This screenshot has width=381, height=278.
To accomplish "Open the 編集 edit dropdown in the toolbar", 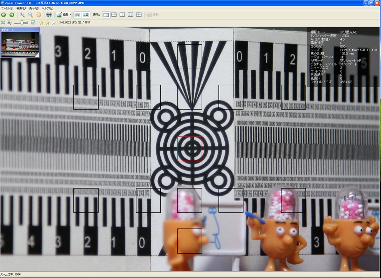I will pyautogui.click(x=64, y=15).
